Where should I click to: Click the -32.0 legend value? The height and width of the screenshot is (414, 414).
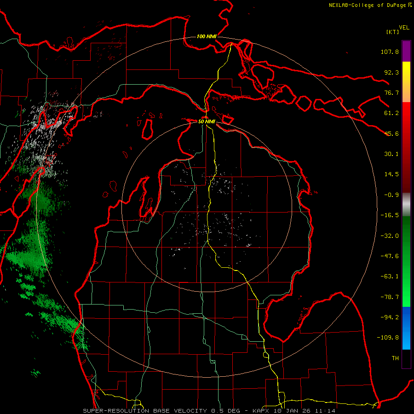pyautogui.click(x=390, y=236)
